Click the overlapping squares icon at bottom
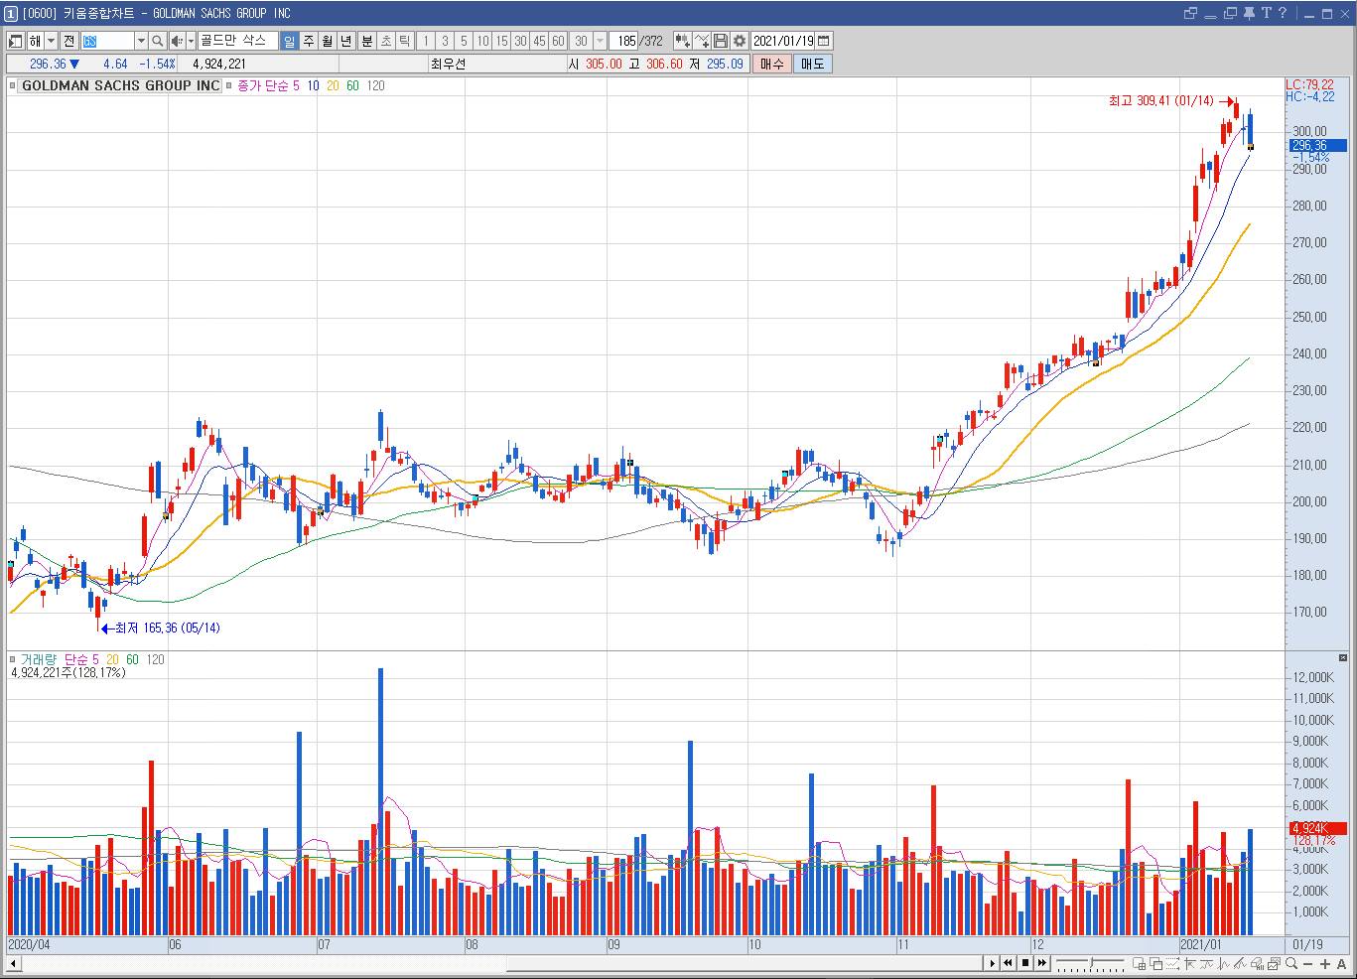1357x979 pixels. point(1155,964)
